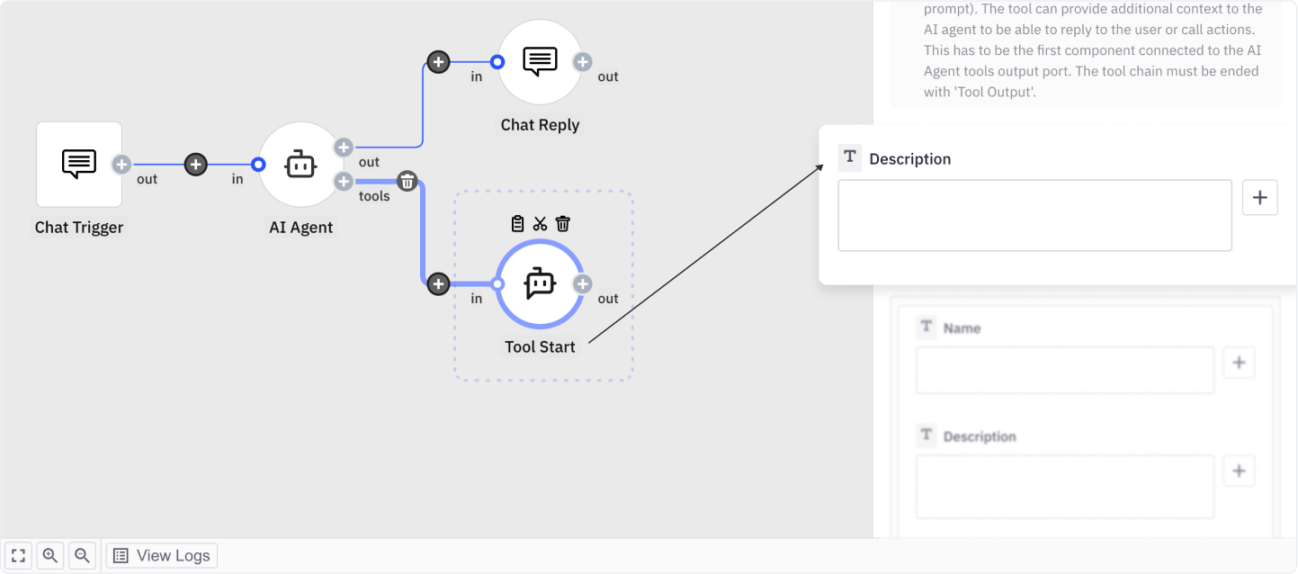Select the Tool Start node icon
Viewport: 1298px width, 574px height.
tap(540, 284)
